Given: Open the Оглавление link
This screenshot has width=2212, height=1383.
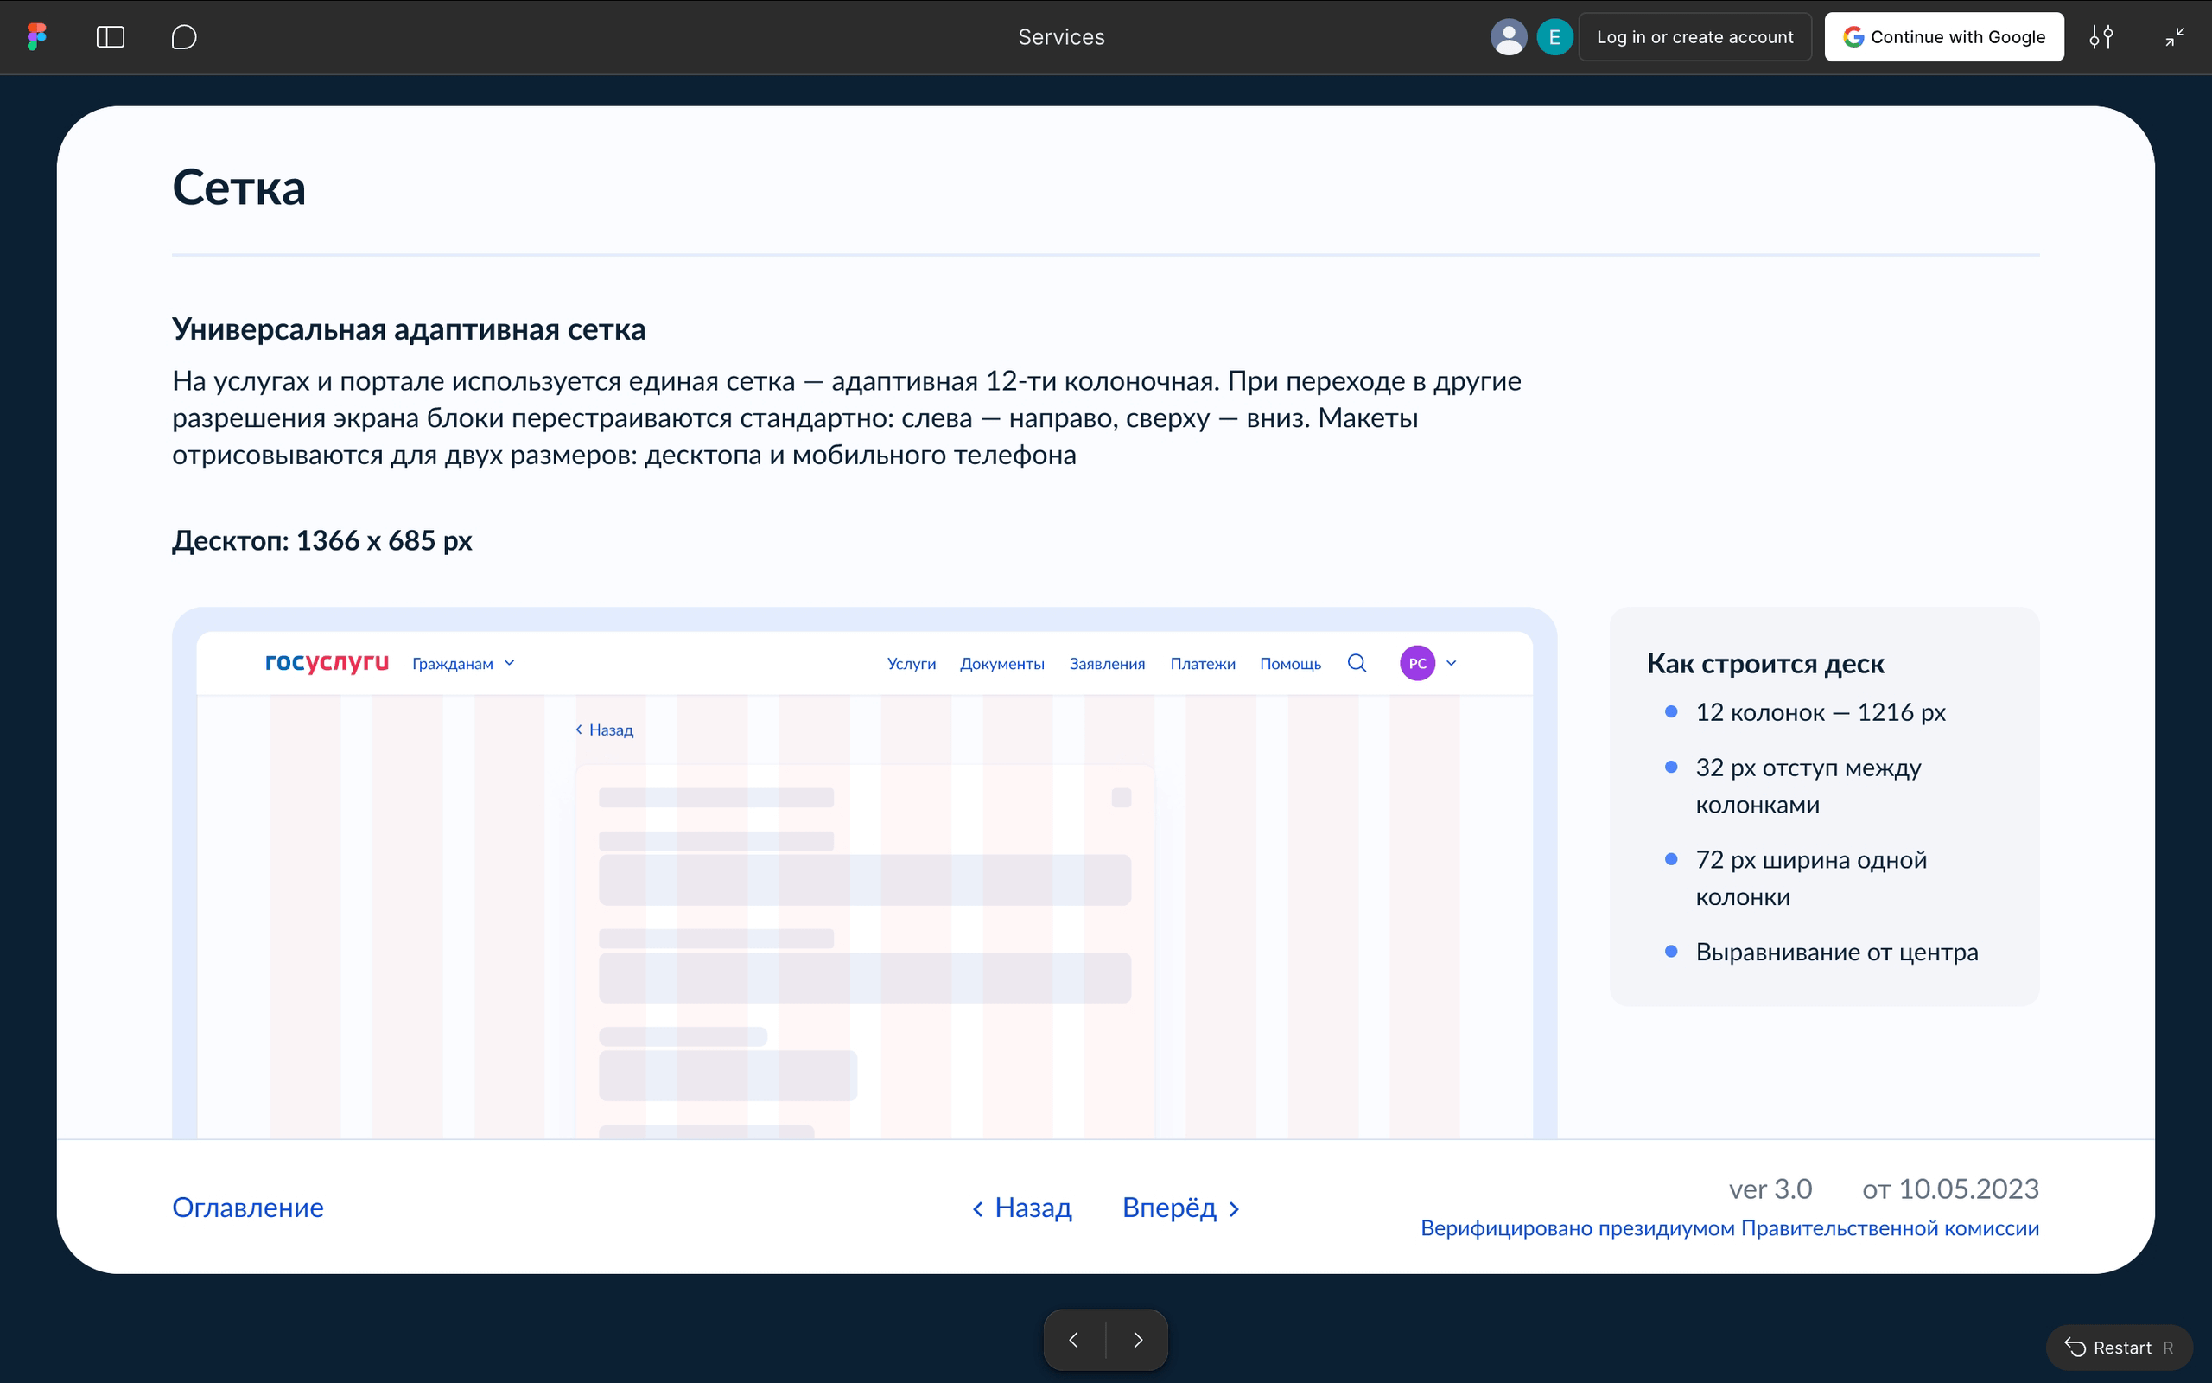Looking at the screenshot, I should pyautogui.click(x=248, y=1208).
